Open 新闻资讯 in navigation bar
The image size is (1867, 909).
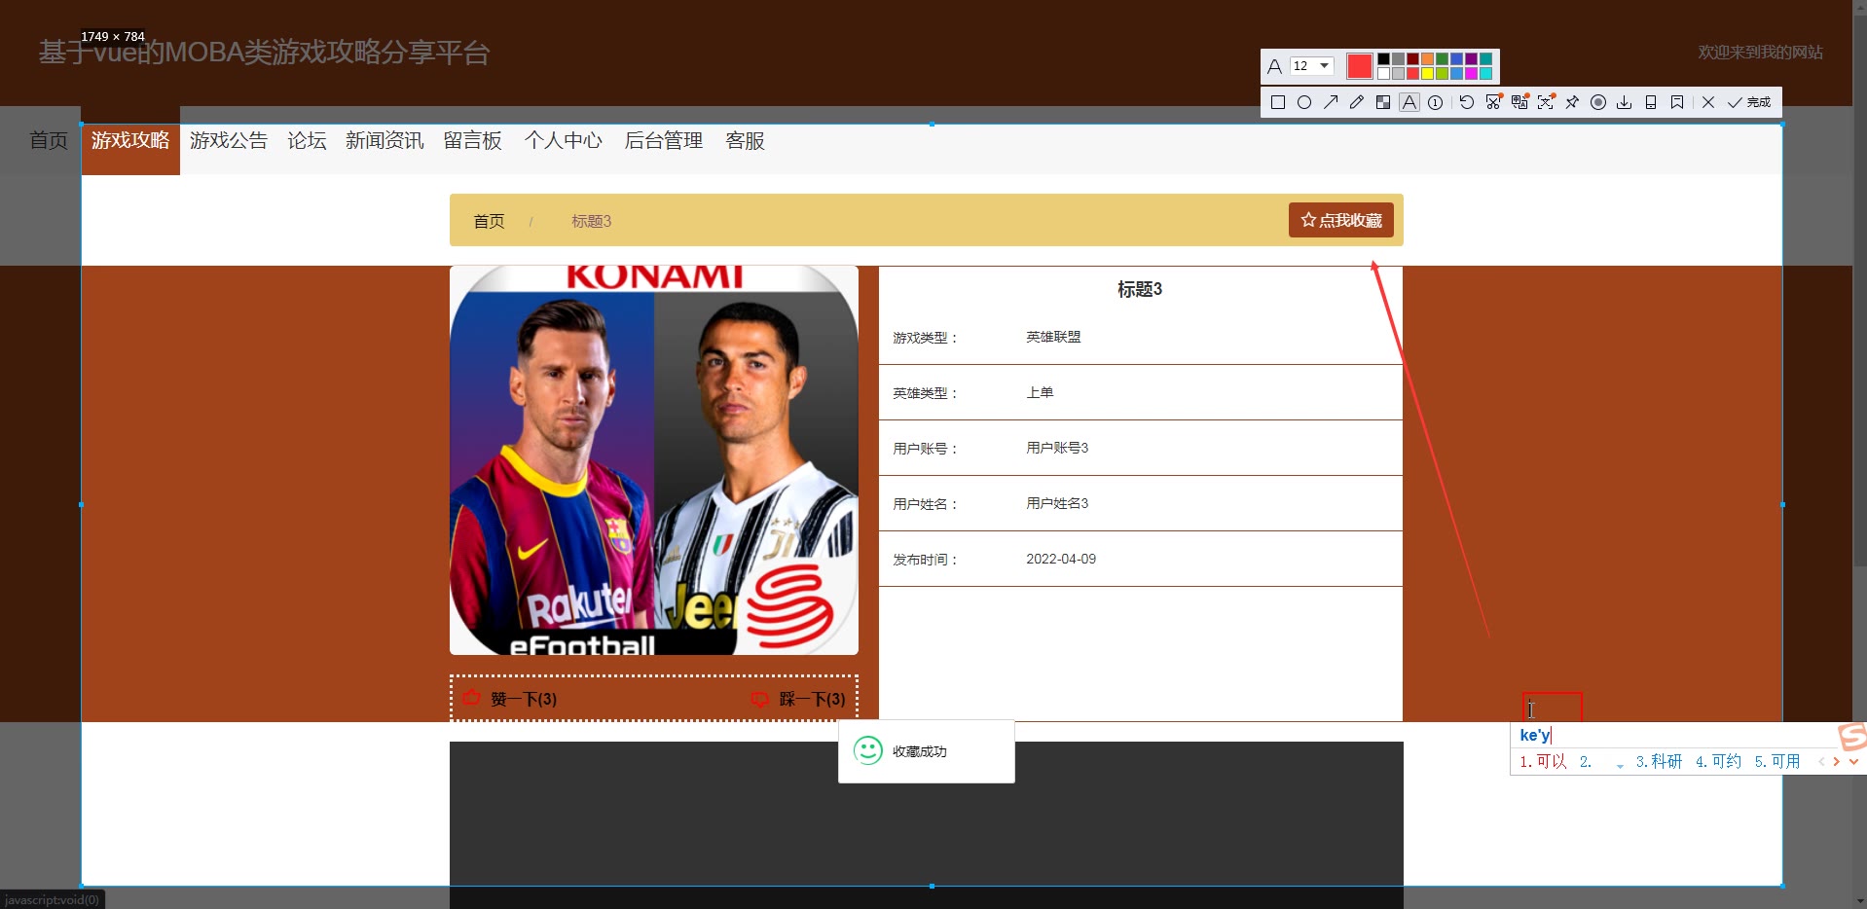click(384, 141)
